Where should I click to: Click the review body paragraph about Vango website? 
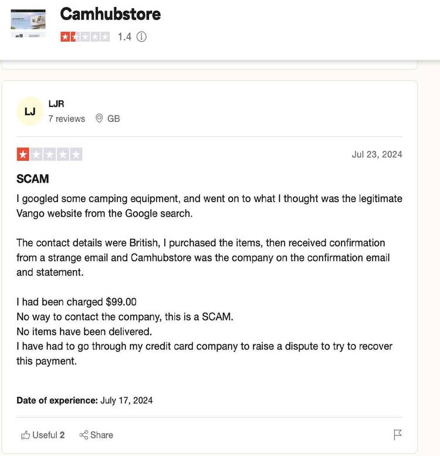(209, 206)
